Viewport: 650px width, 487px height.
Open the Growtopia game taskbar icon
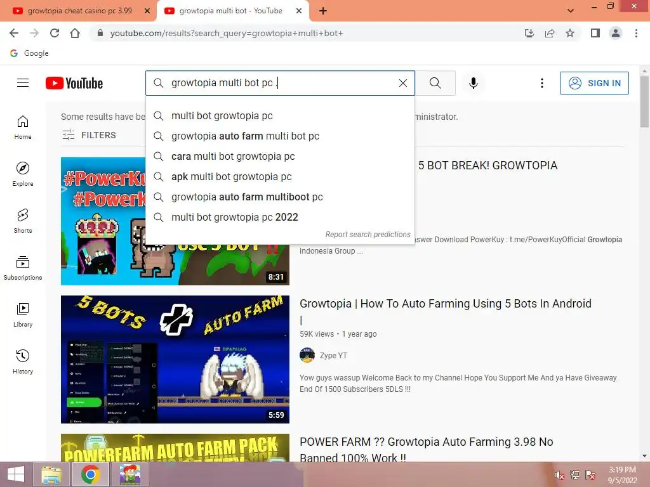(130, 474)
